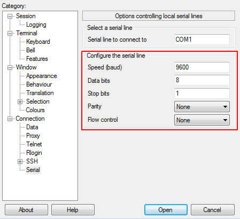This screenshot has width=240, height=219.
Task: Click the Cancel button
Action: tap(213, 210)
